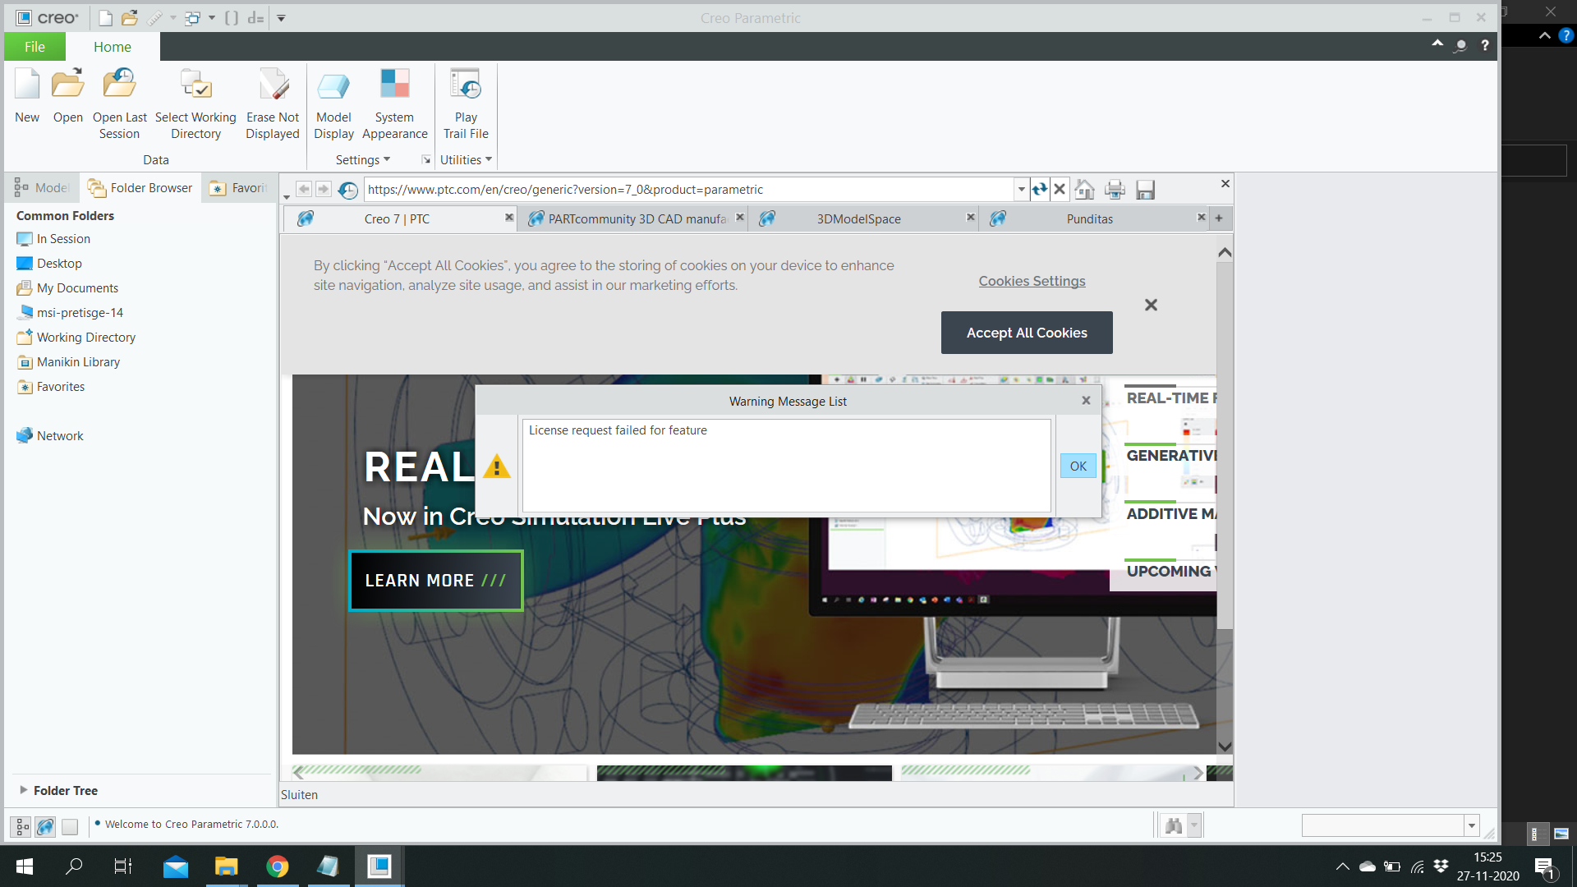Image resolution: width=1577 pixels, height=887 pixels.
Task: Click the browser print icon
Action: 1115,190
